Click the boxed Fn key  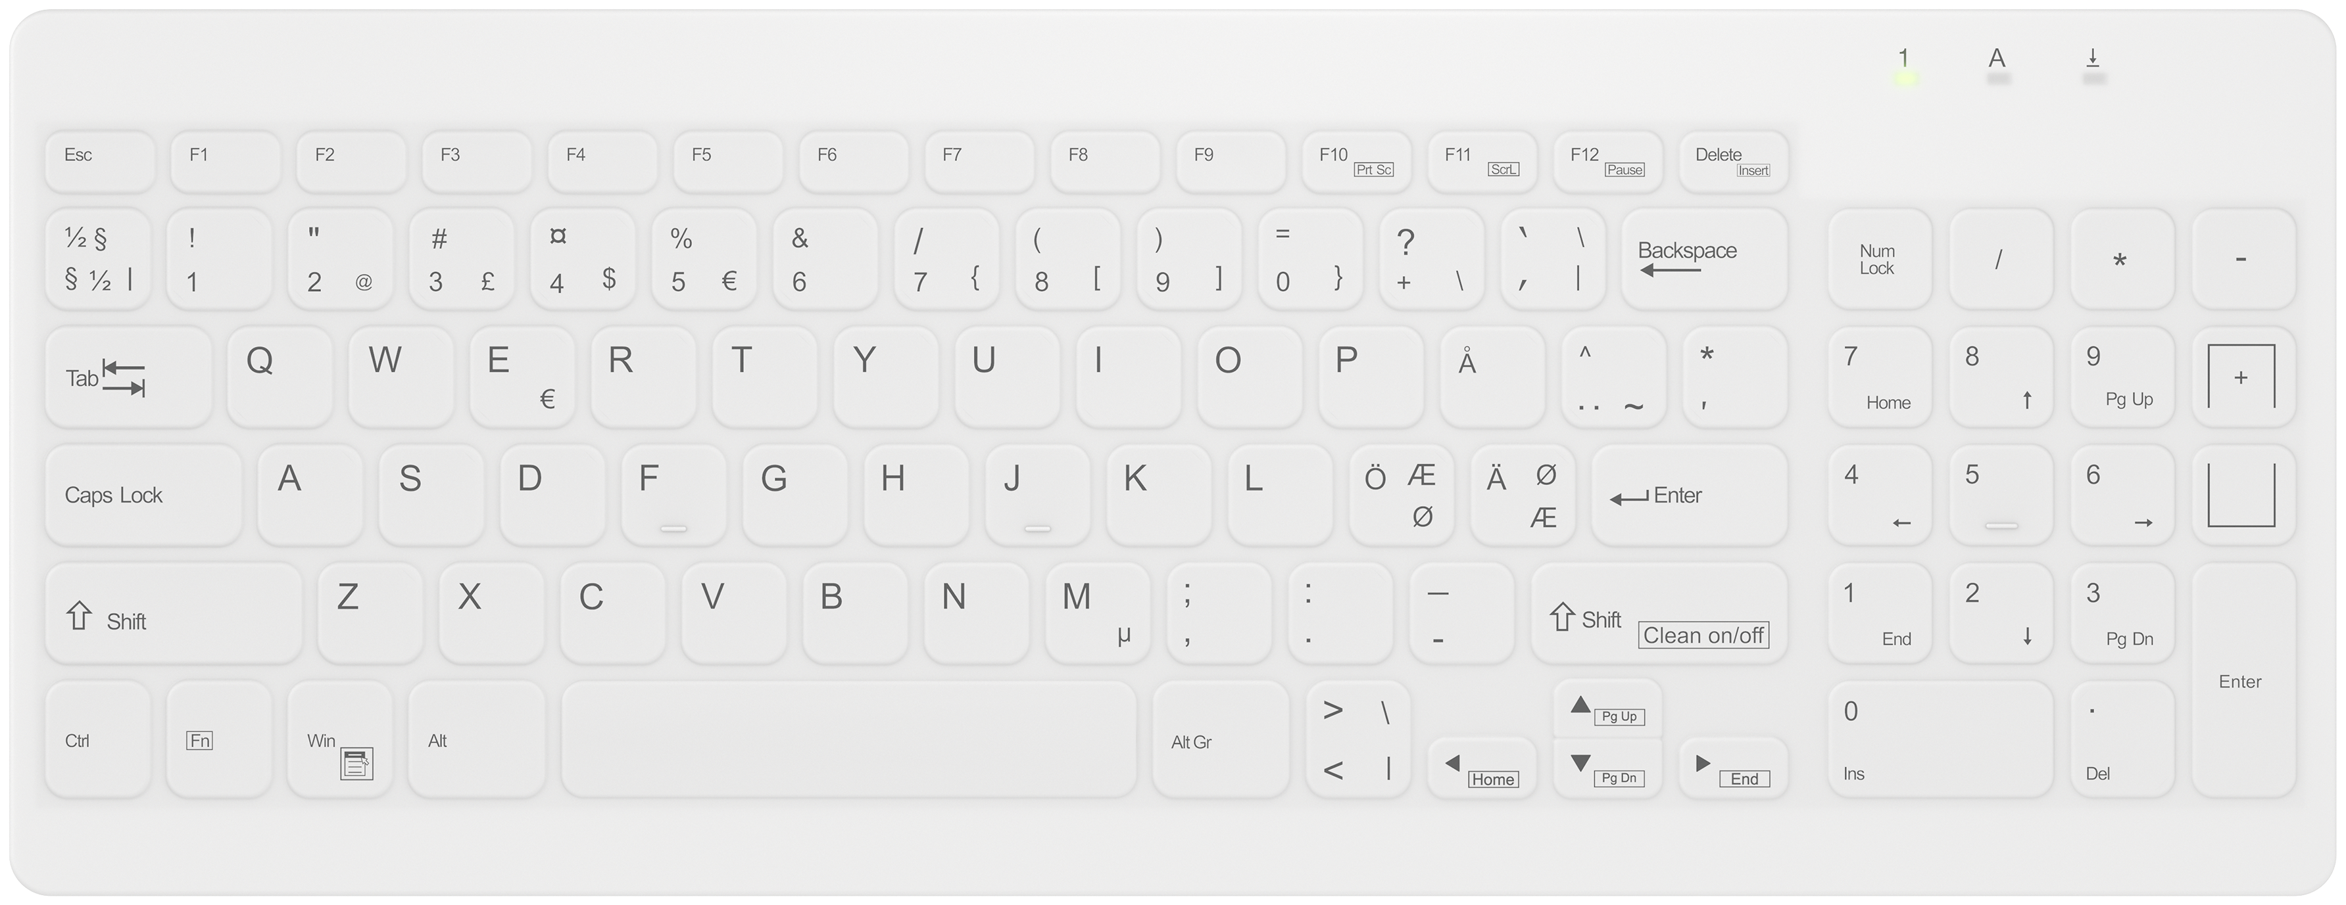pos(218,739)
